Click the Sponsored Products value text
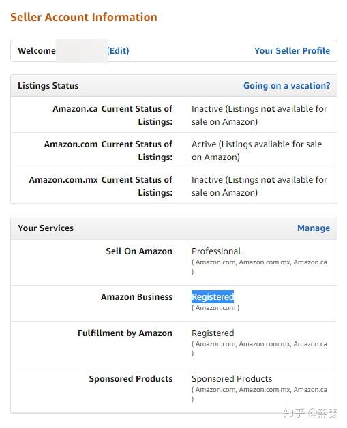This screenshot has height=428, width=347. [x=232, y=379]
